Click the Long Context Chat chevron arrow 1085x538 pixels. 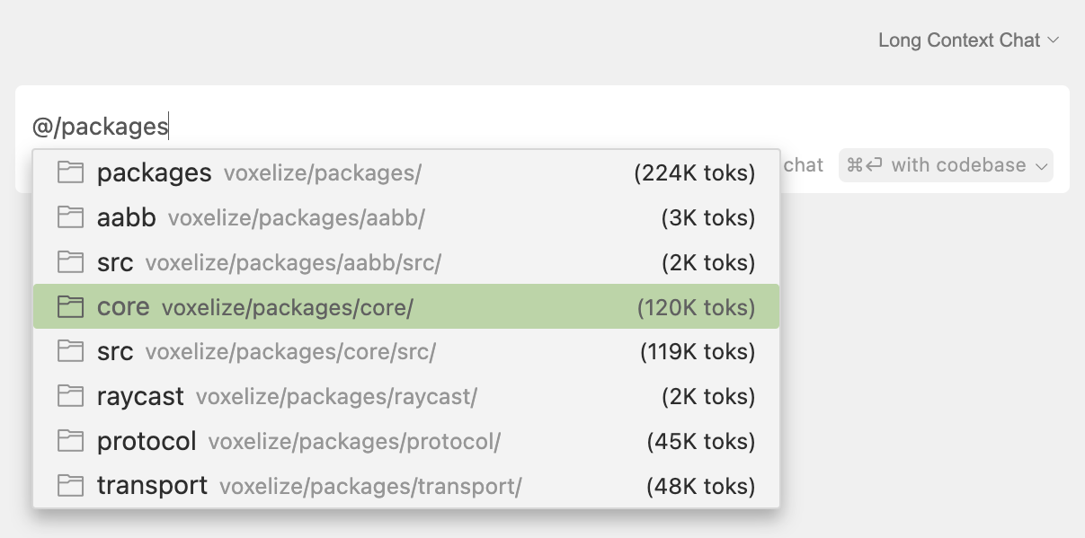1054,40
